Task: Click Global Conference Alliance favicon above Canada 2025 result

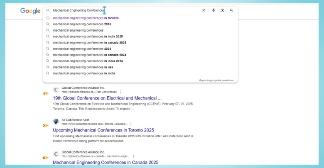Action: 56,154
